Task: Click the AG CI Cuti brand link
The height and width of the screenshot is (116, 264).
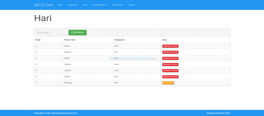Action: point(43,5)
